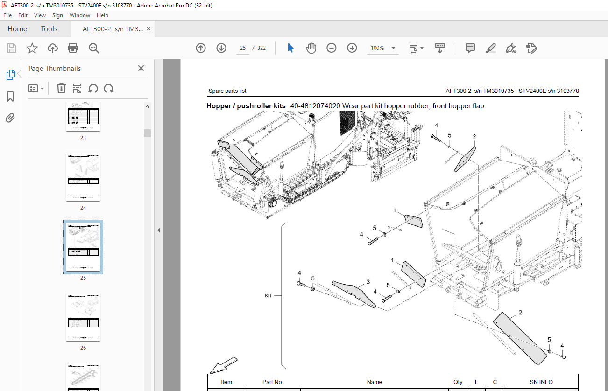This screenshot has width=608, height=391.
Task: Activate the Hand pan tool
Action: (311, 48)
